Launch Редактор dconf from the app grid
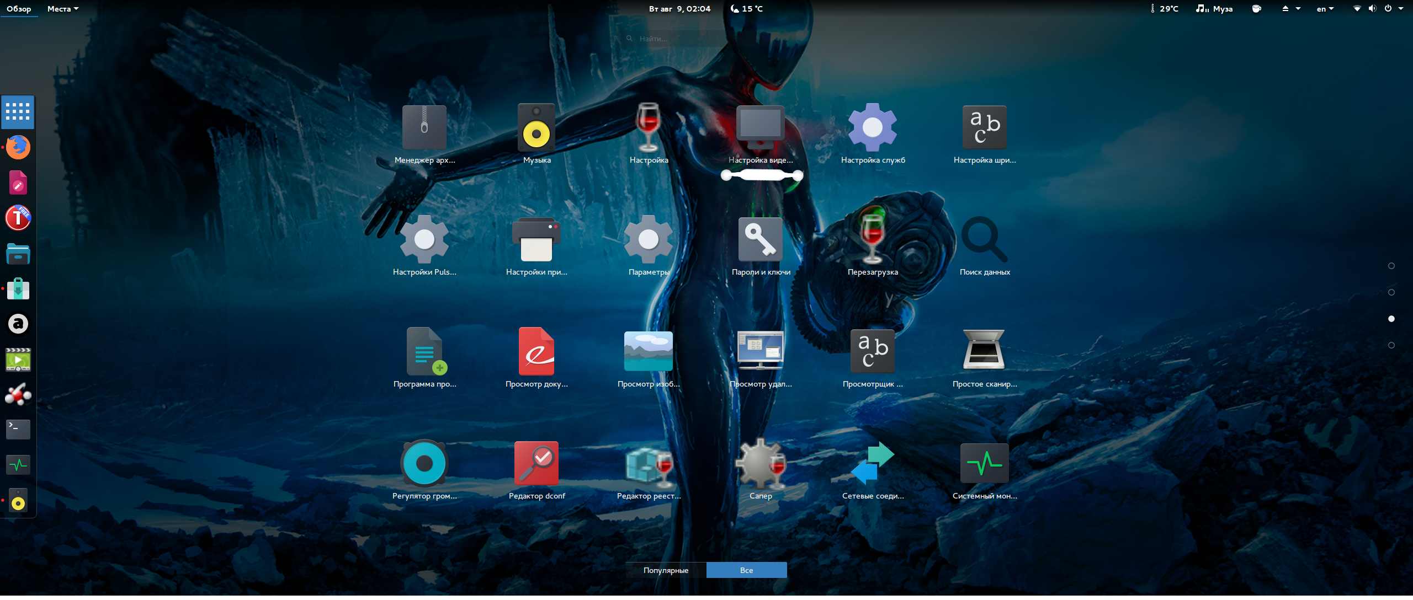This screenshot has height=600, width=1413. [536, 464]
